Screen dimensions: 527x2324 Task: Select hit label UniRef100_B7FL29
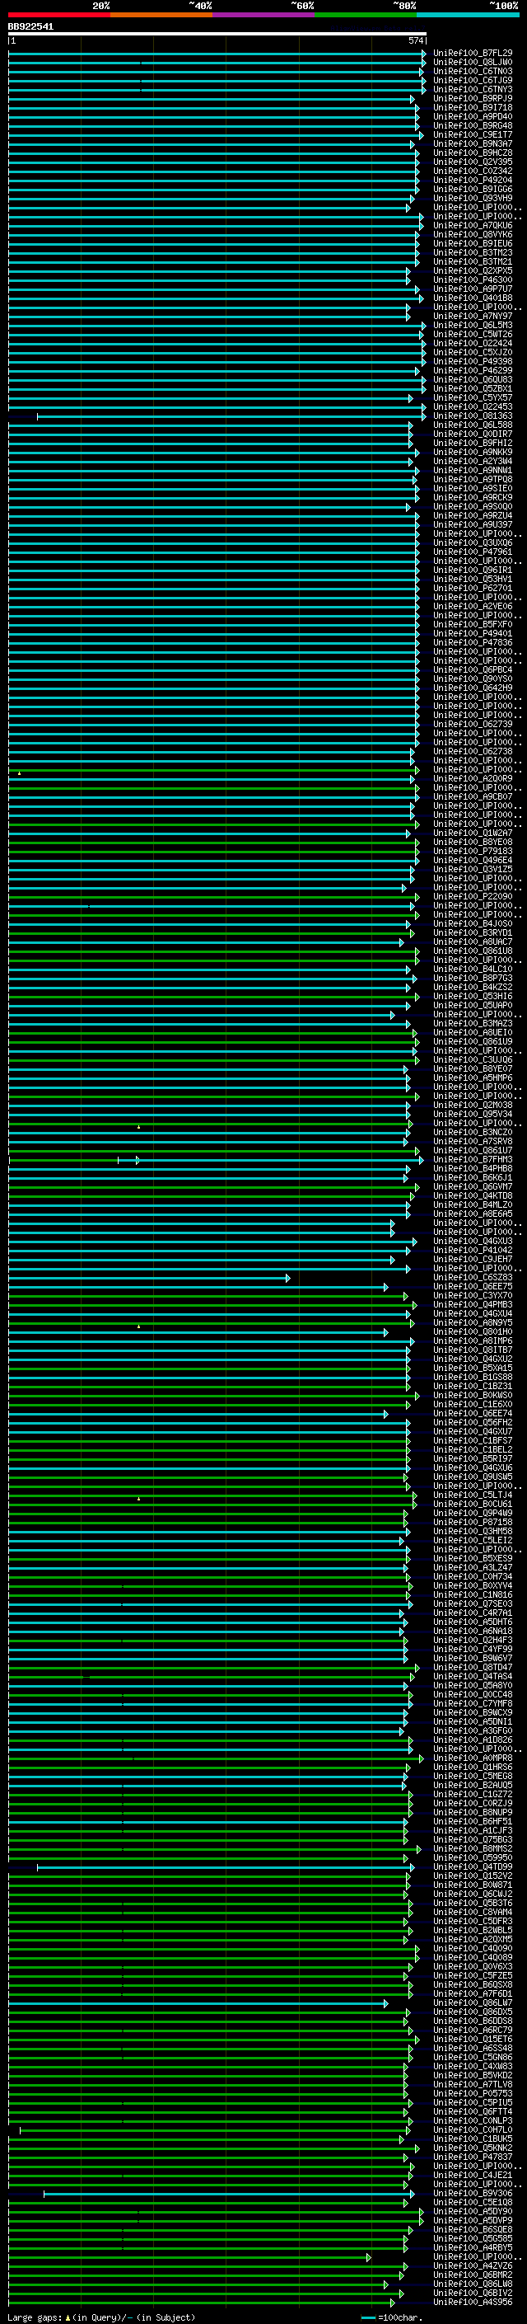[472, 54]
